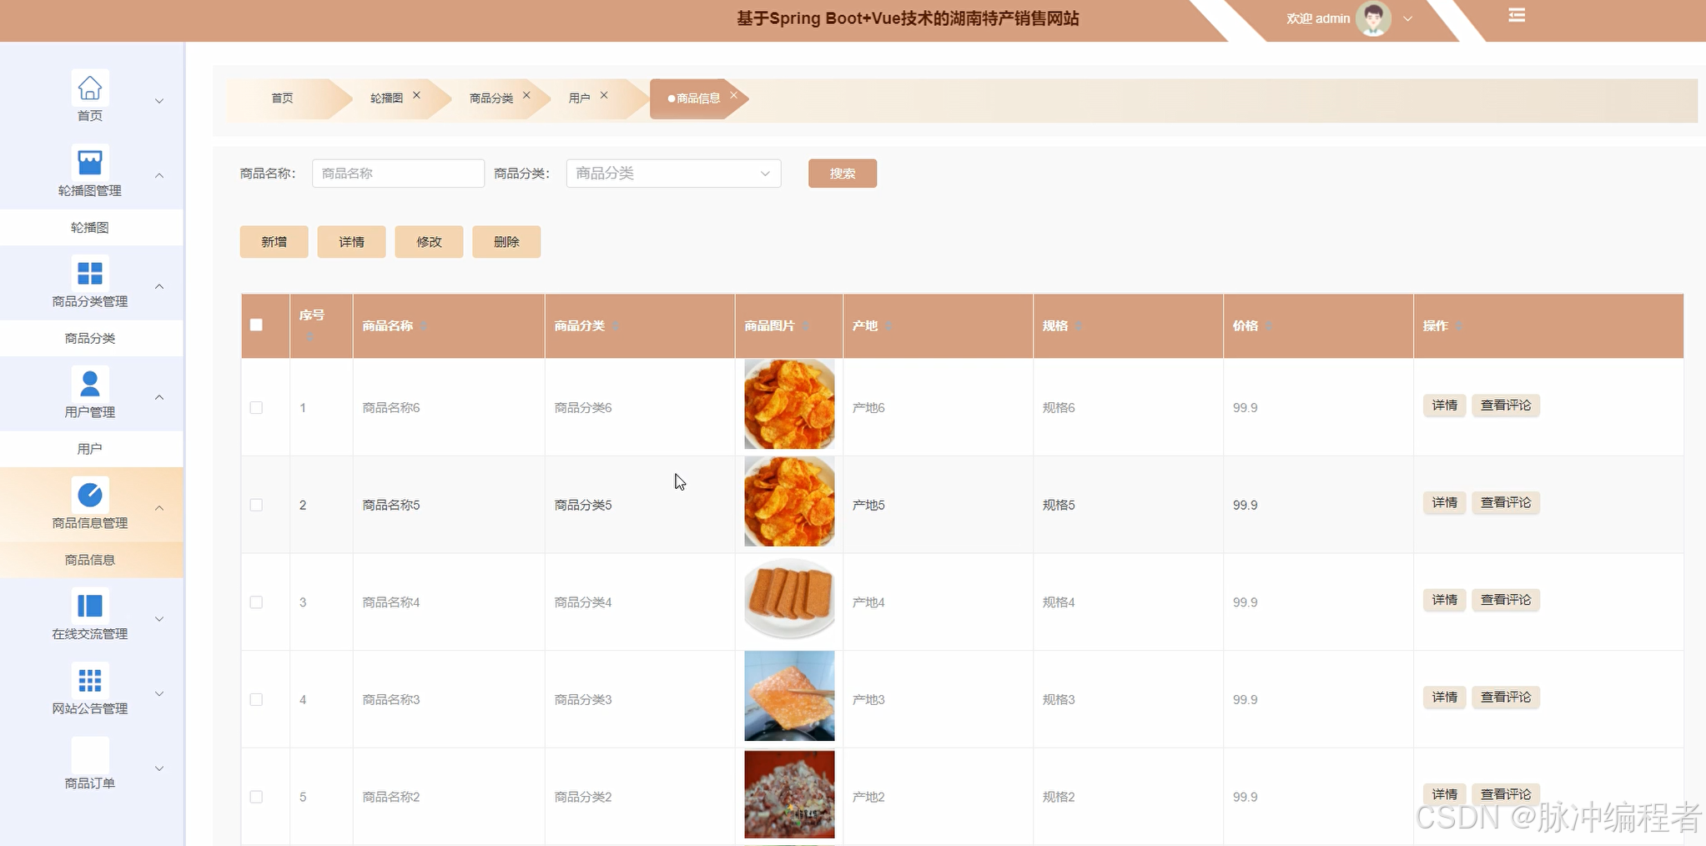
Task: Click the toolbar 详情 button
Action: coord(351,242)
